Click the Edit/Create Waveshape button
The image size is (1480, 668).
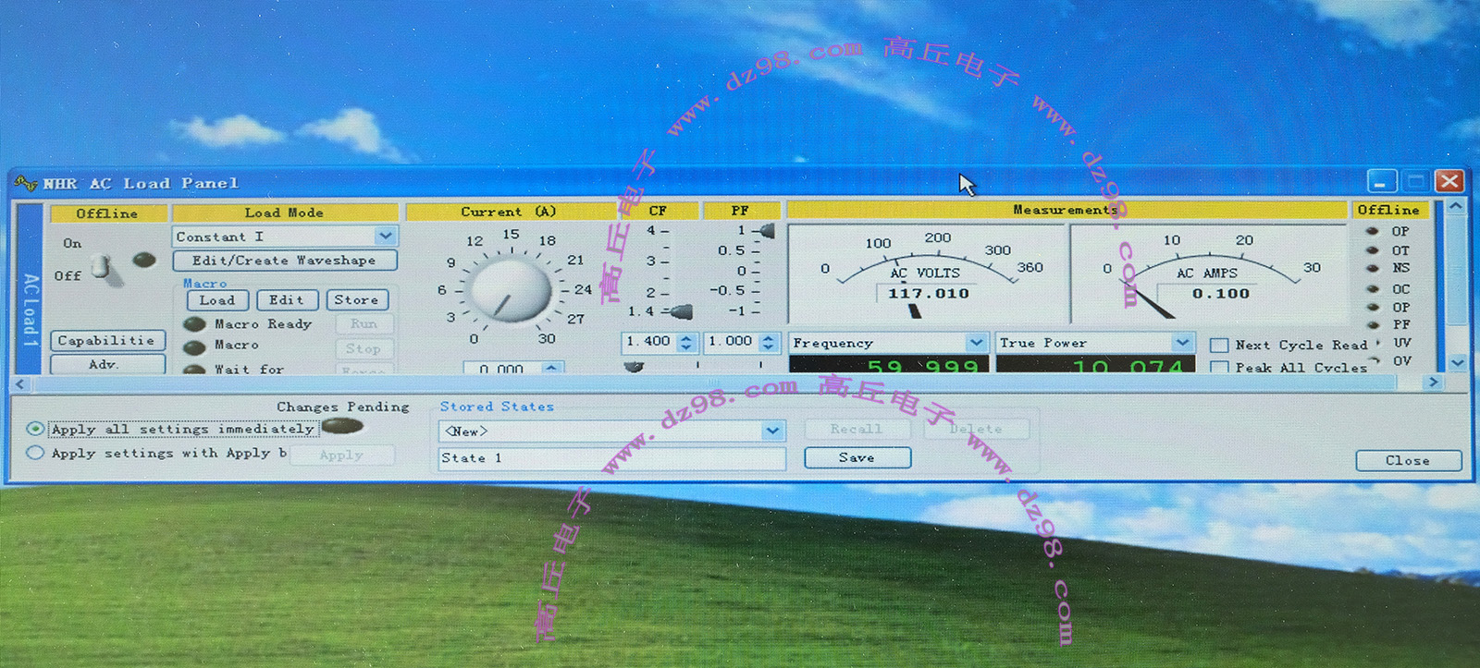285,261
